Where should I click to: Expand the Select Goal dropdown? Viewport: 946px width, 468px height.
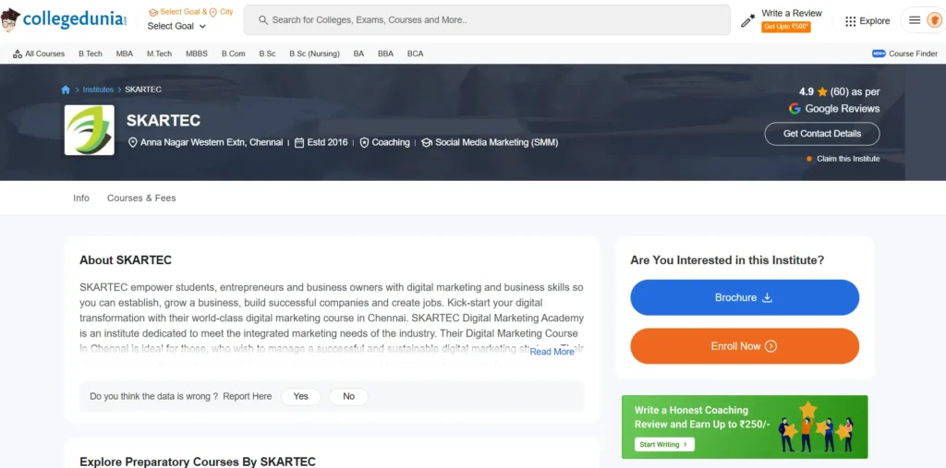176,26
